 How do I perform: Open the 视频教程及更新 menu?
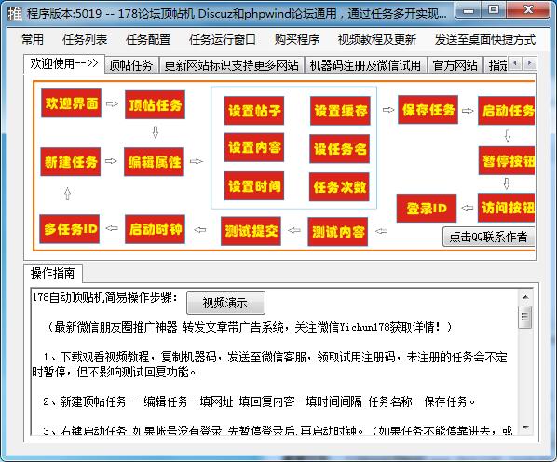click(x=377, y=39)
